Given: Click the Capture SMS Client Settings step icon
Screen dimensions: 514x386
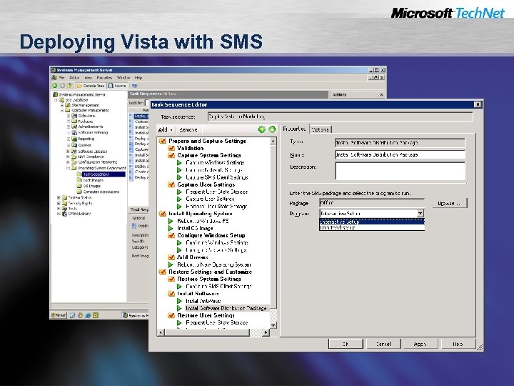Looking at the screenshot, I should pyautogui.click(x=179, y=177).
